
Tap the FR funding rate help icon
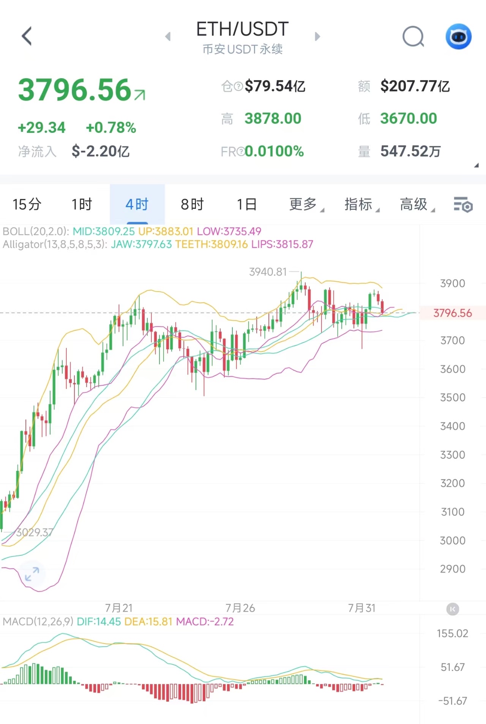pos(241,152)
